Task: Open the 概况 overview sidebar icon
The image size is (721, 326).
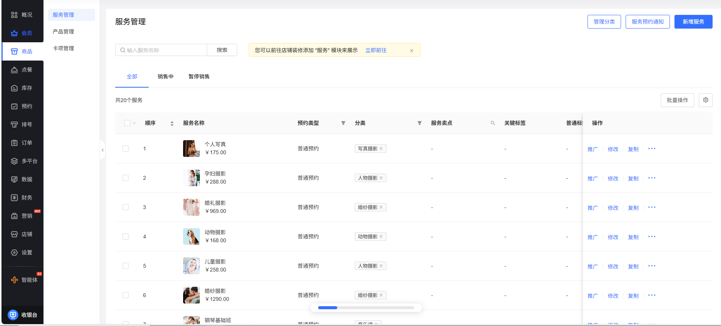Action: pyautogui.click(x=14, y=15)
